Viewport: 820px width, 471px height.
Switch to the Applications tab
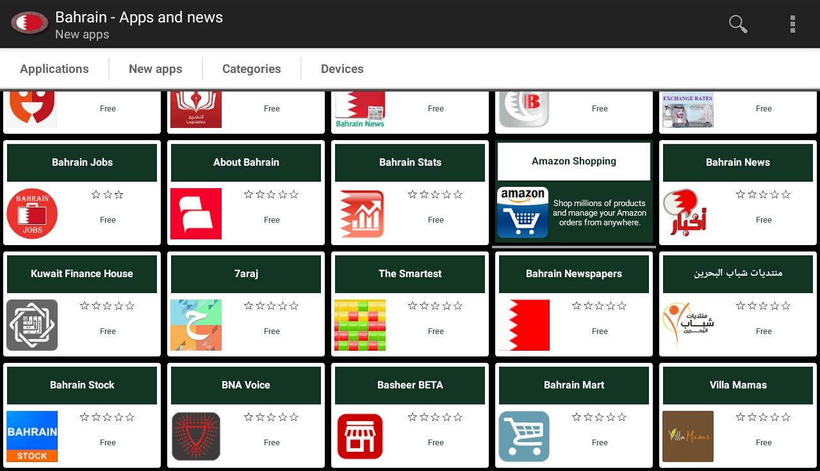point(54,69)
